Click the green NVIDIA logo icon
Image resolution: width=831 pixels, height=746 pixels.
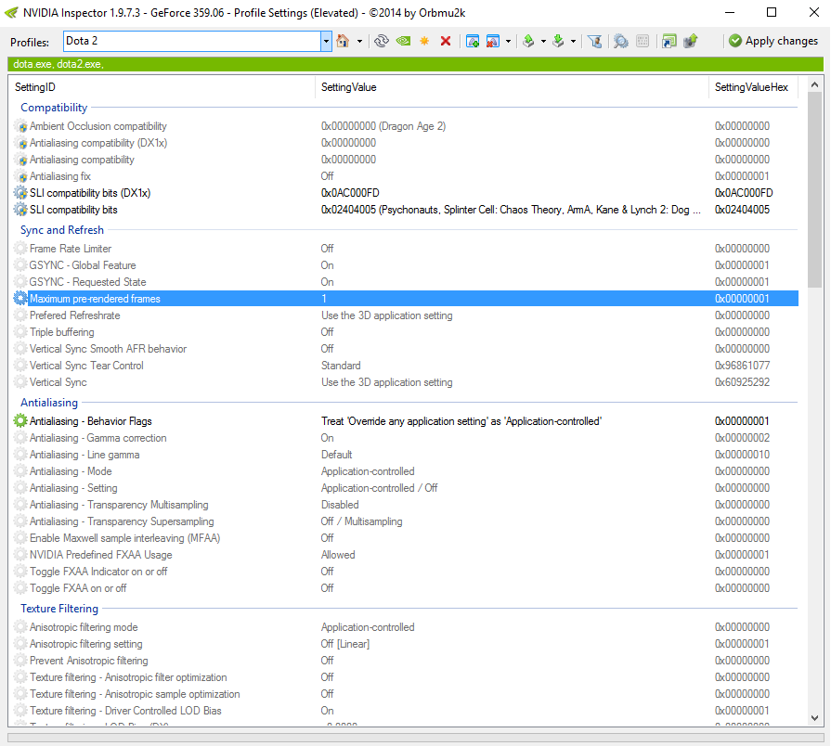403,41
